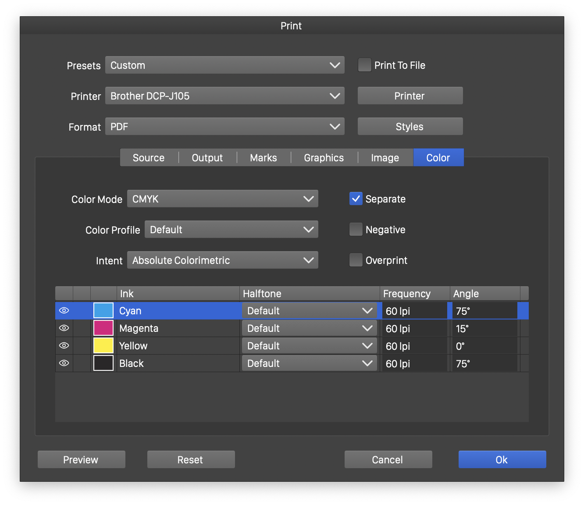Open the Yellow ink color swatch

(103, 346)
